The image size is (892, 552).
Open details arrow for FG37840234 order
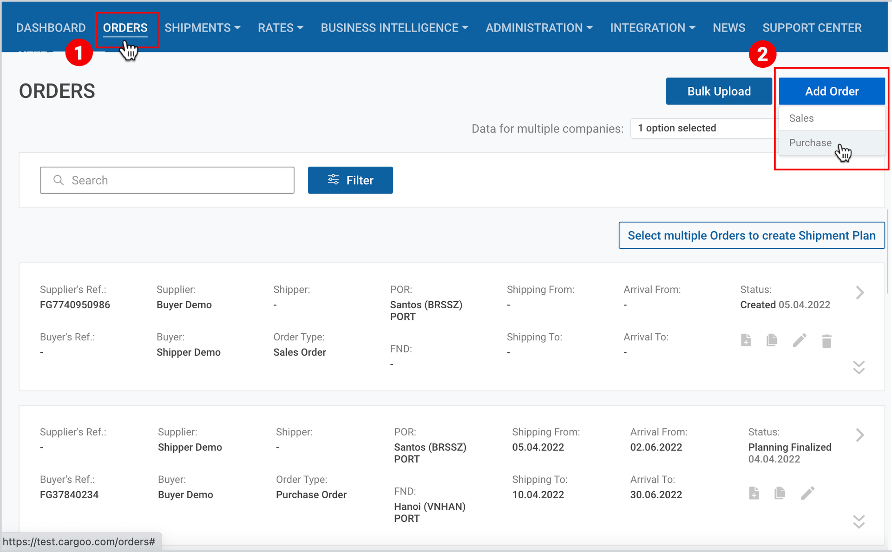coord(859,435)
